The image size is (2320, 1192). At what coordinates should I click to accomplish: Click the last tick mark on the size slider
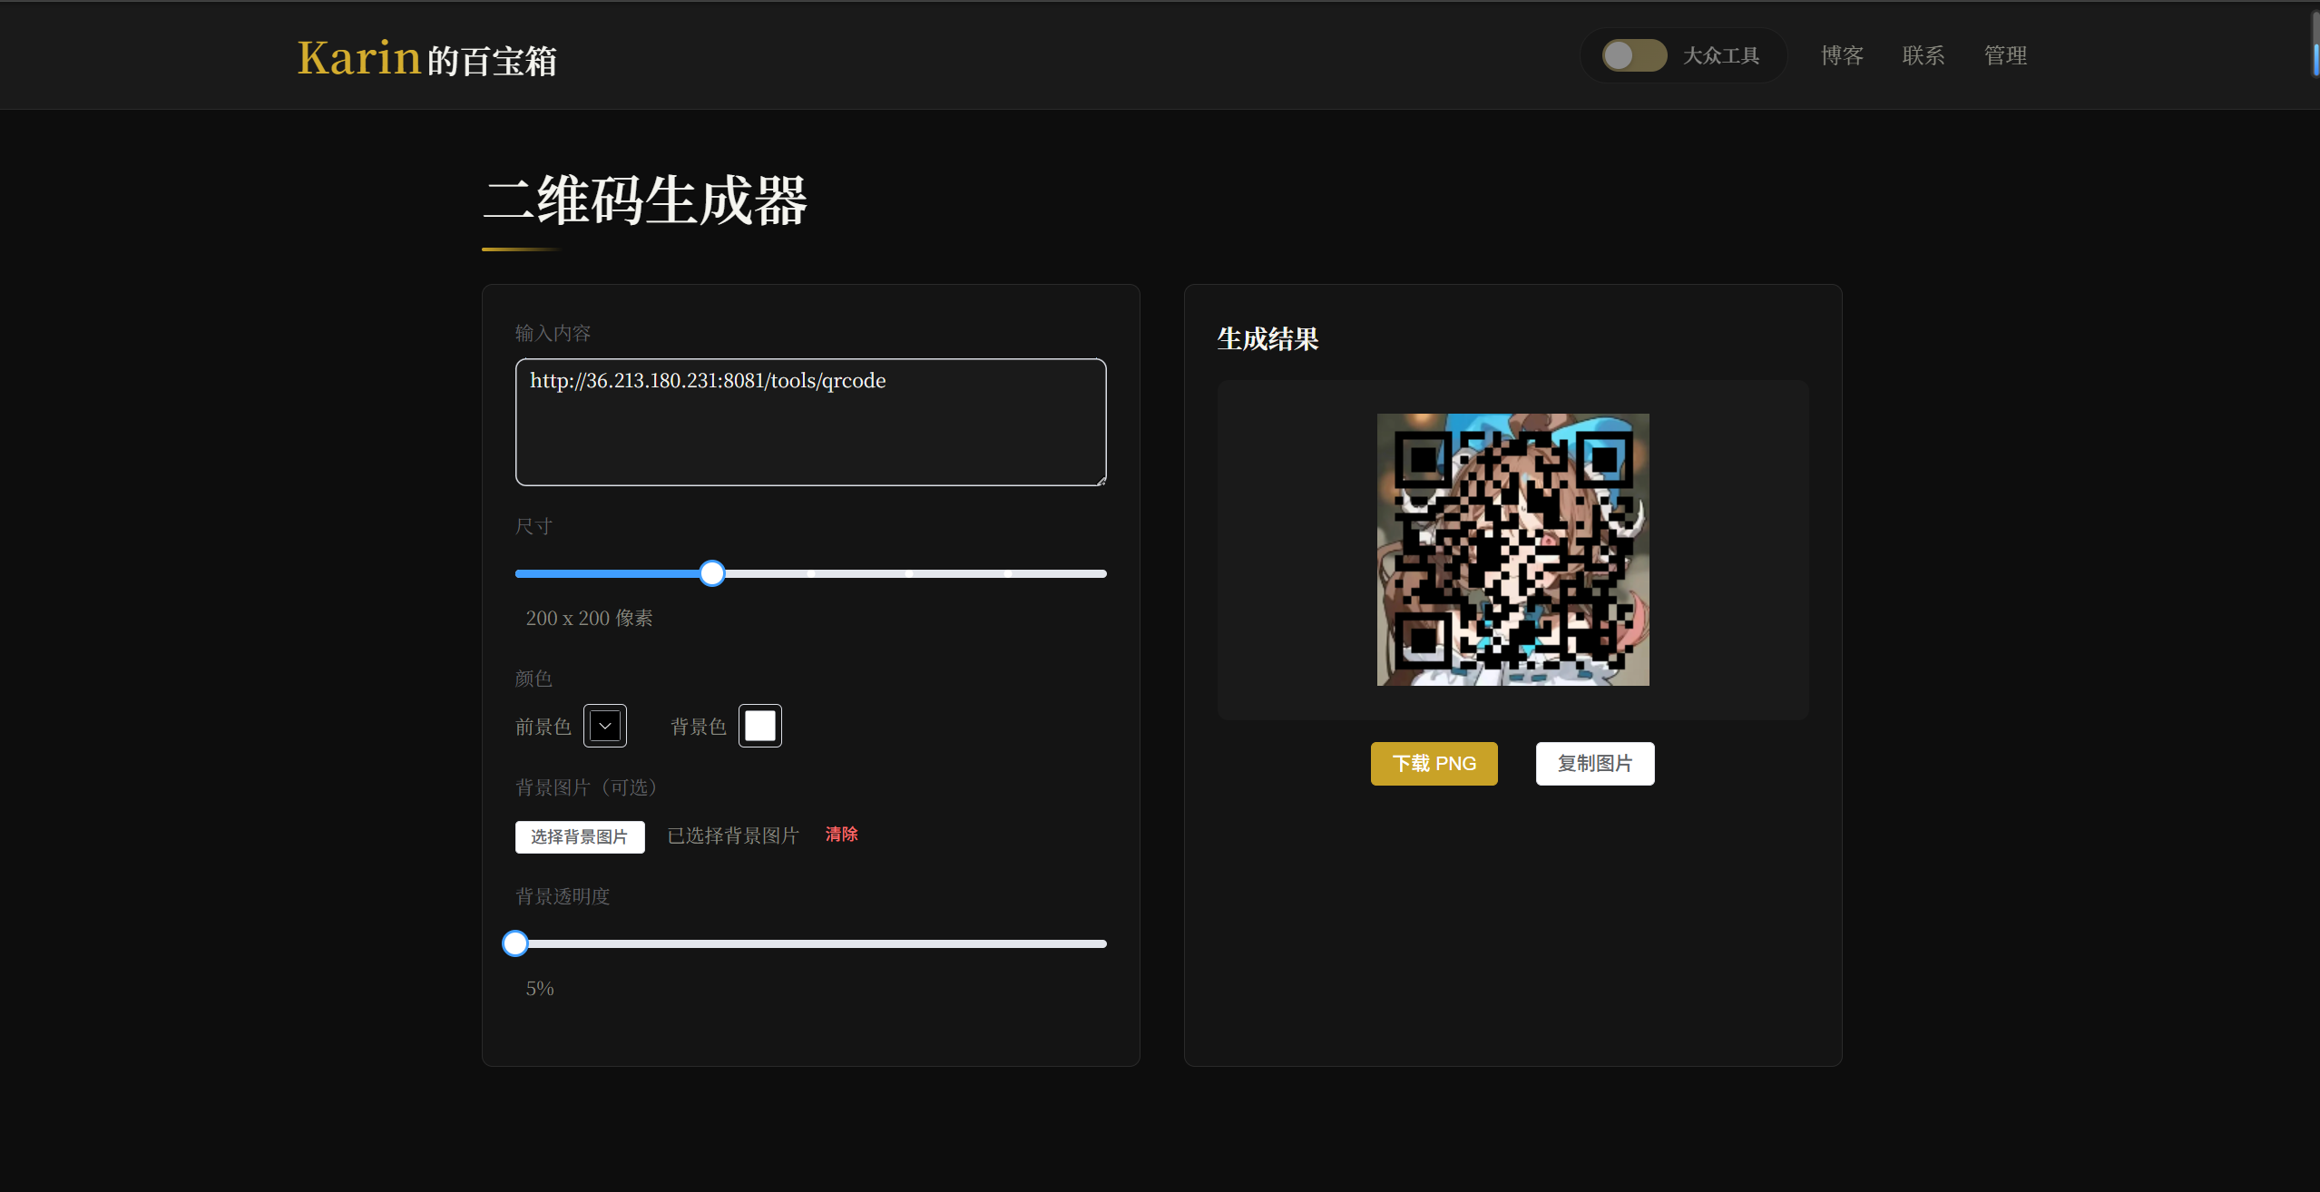[1008, 573]
